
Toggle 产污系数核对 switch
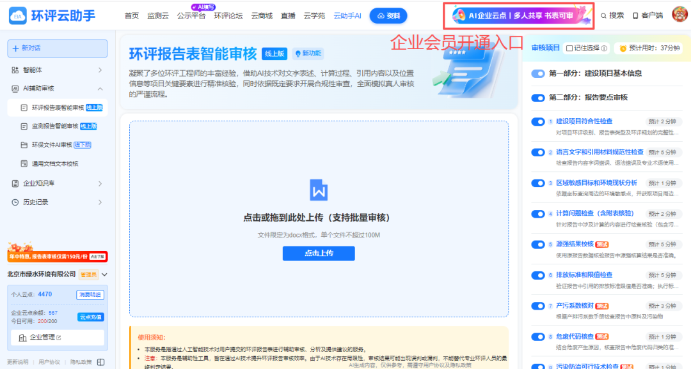click(x=538, y=306)
